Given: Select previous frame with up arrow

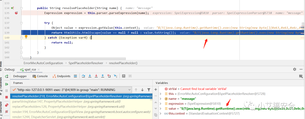Looking at the screenshot, I should (x=136, y=90).
